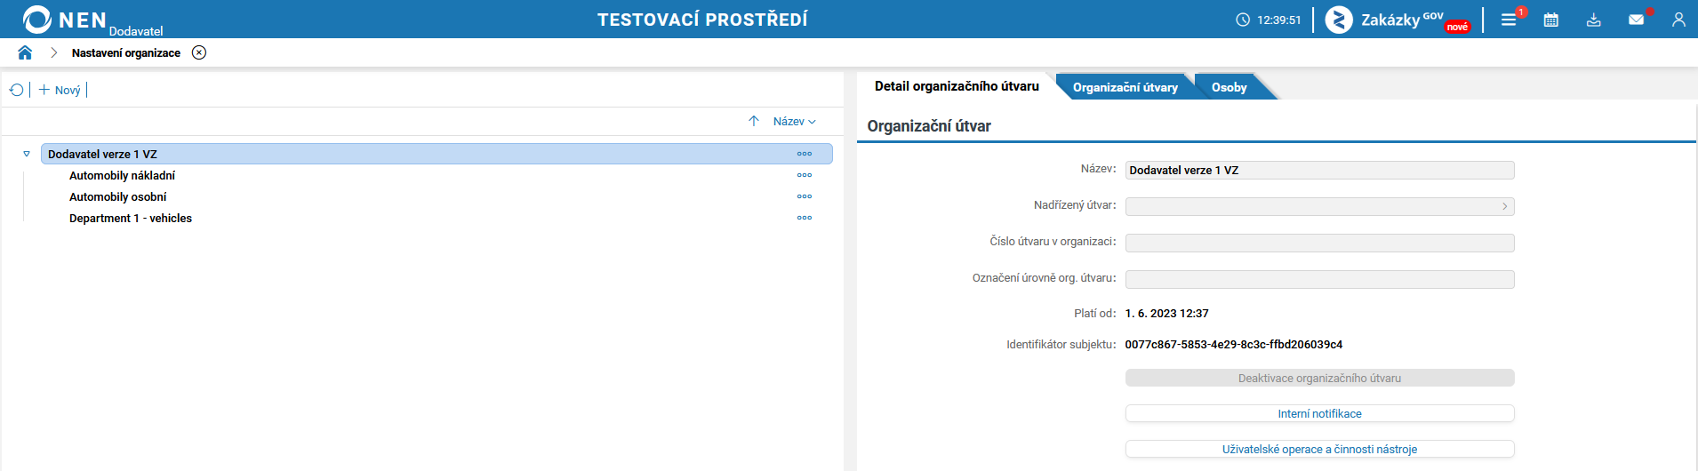Open the user profile icon
Image resolution: width=1698 pixels, height=471 pixels.
pyautogui.click(x=1678, y=20)
